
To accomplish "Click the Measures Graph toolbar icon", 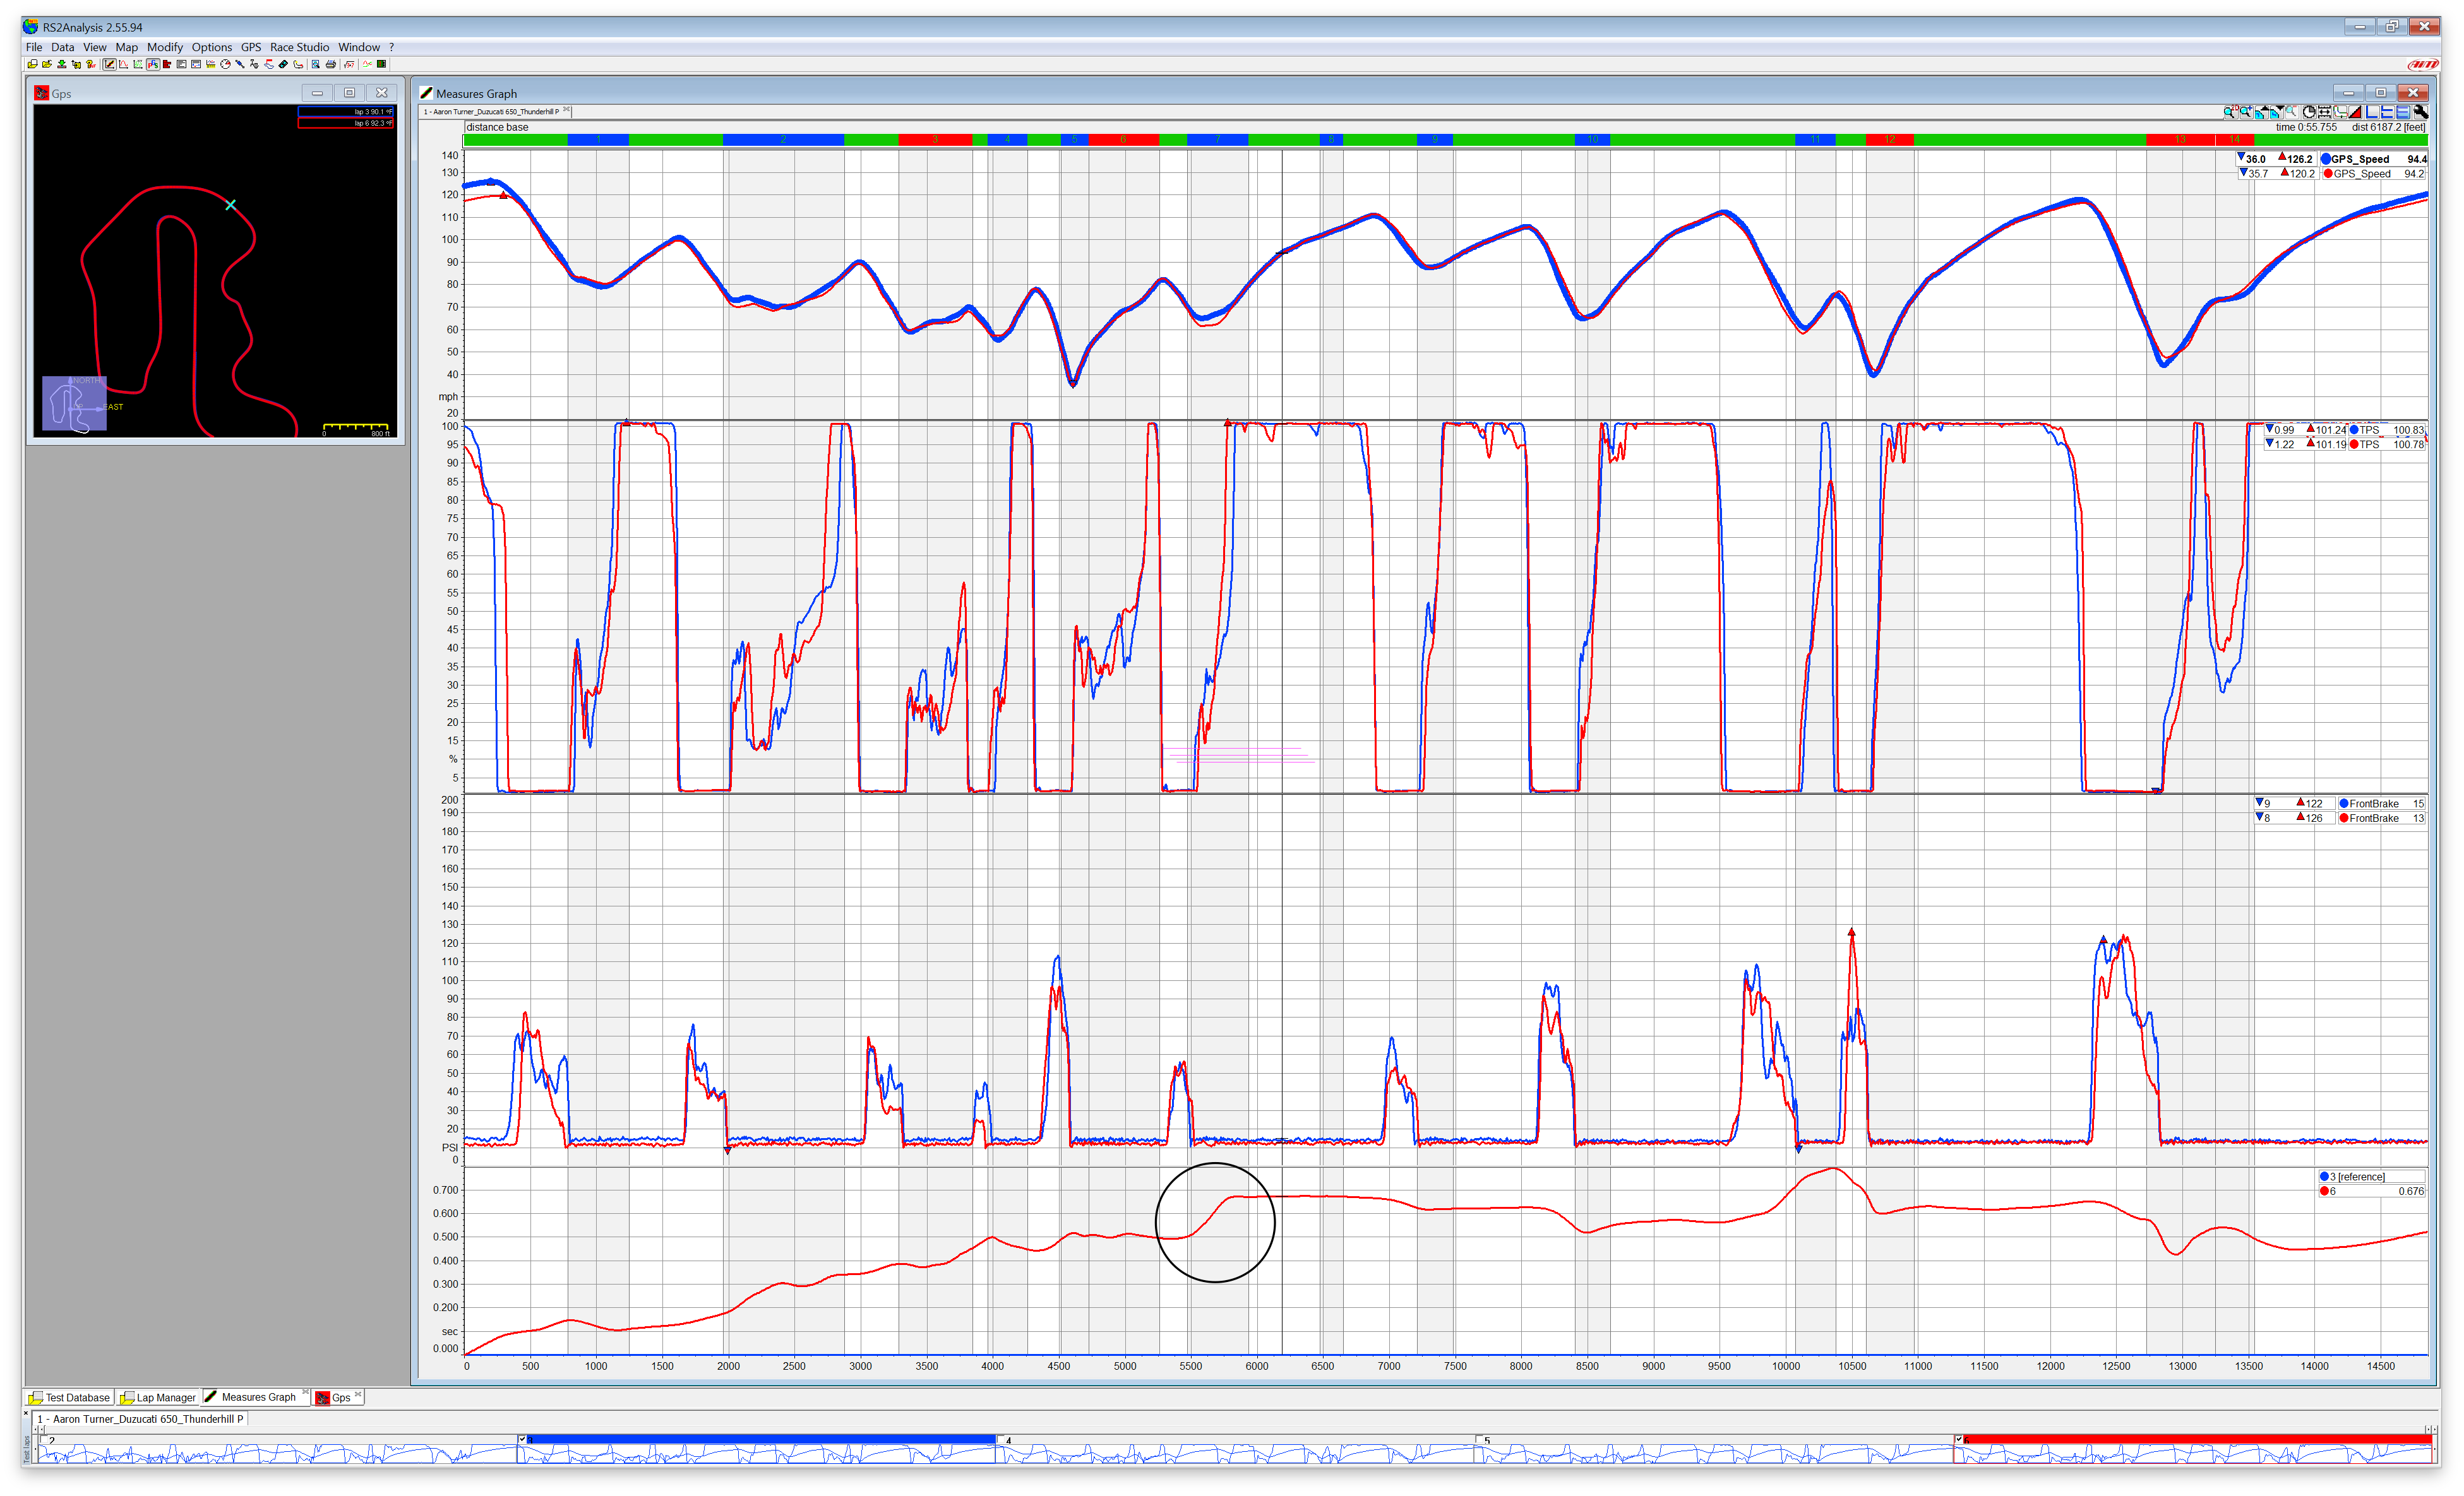I will tap(110, 64).
